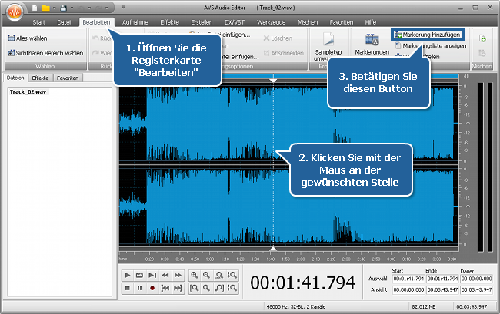Show full zoom out magnifier icon

[x=207, y=288]
